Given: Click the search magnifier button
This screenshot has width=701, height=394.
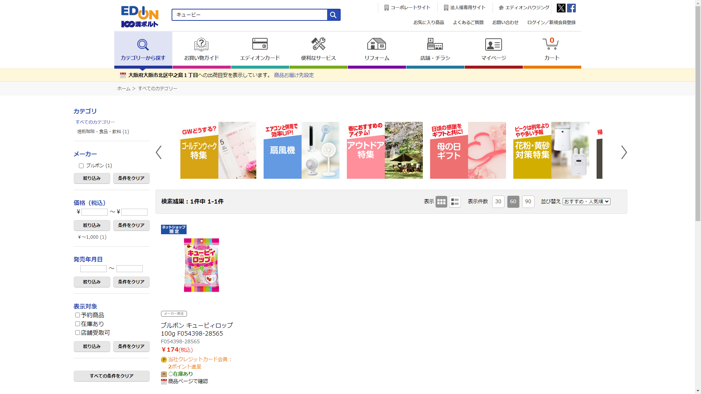Looking at the screenshot, I should [x=333, y=15].
